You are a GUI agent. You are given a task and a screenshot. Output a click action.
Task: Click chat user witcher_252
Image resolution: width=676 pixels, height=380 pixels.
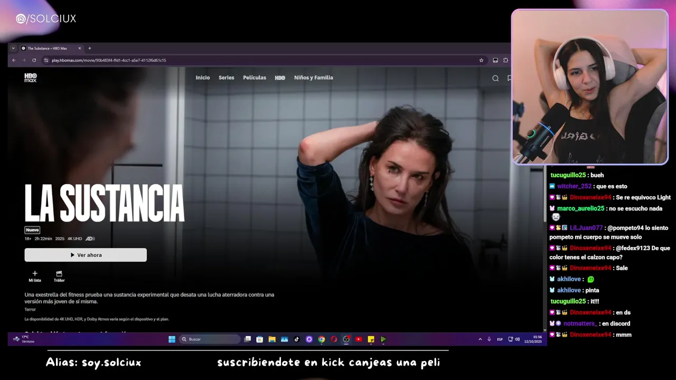[x=574, y=186]
